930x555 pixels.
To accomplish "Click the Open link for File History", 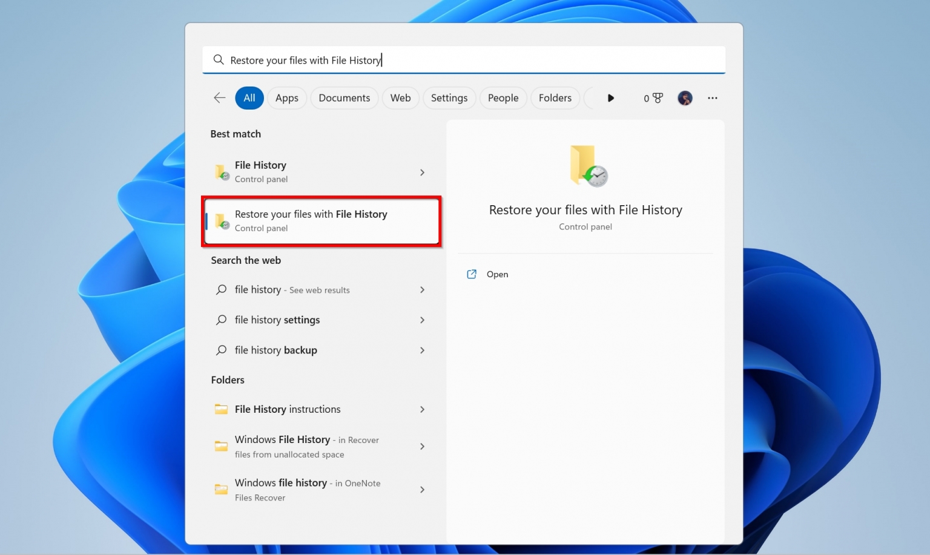I will pyautogui.click(x=496, y=274).
